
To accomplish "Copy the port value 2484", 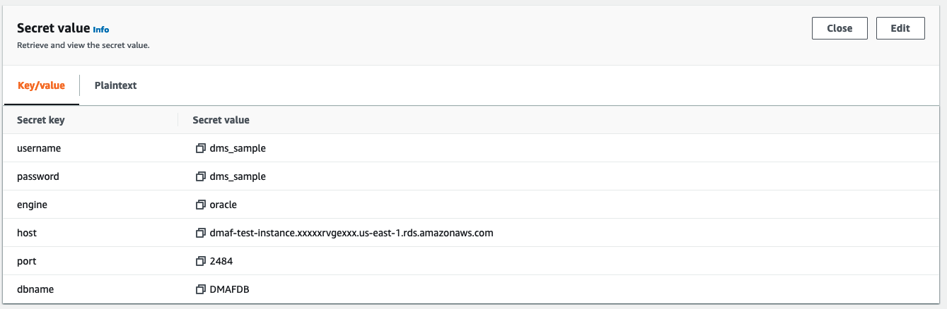I will [200, 261].
